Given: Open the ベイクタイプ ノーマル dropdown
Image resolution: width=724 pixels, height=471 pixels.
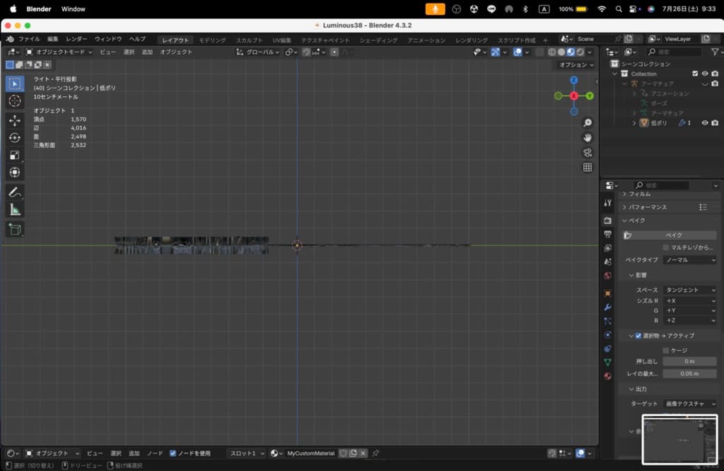Looking at the screenshot, I should coord(690,260).
